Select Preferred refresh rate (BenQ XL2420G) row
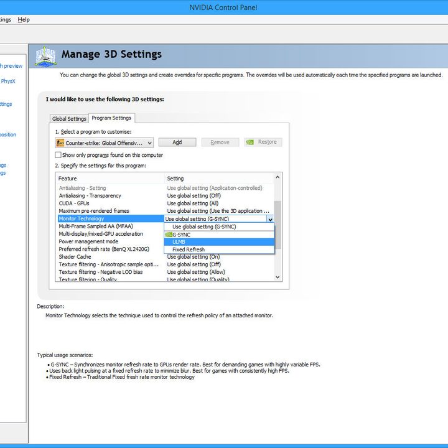This screenshot has width=448, height=448. pos(111,249)
